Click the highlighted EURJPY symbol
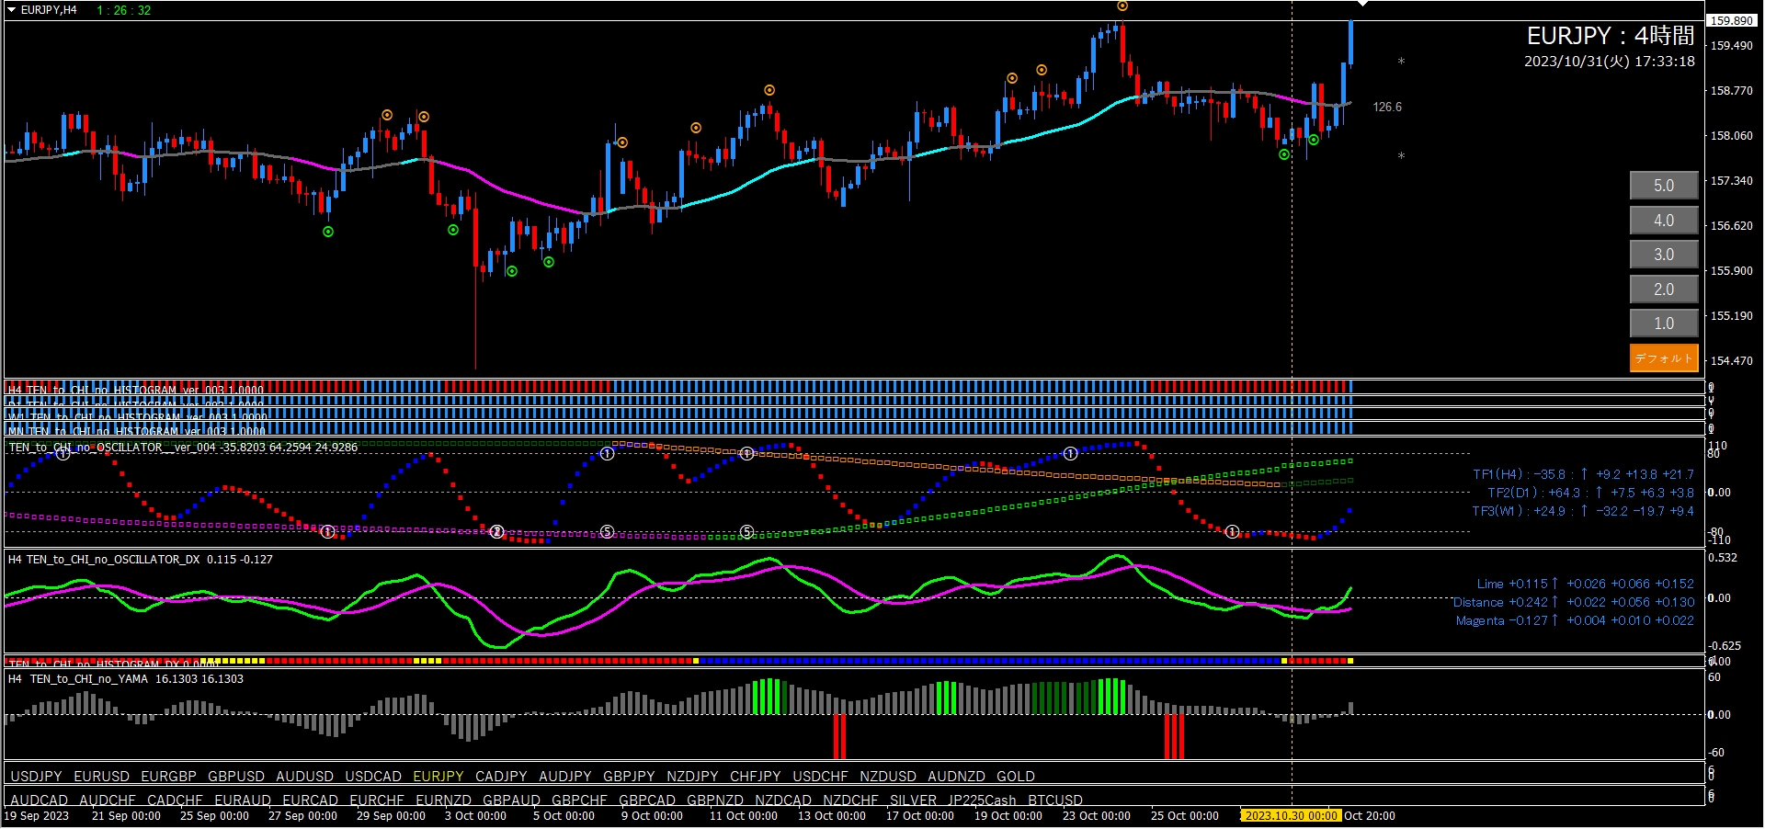The width and height of the screenshot is (1765, 829). (438, 777)
